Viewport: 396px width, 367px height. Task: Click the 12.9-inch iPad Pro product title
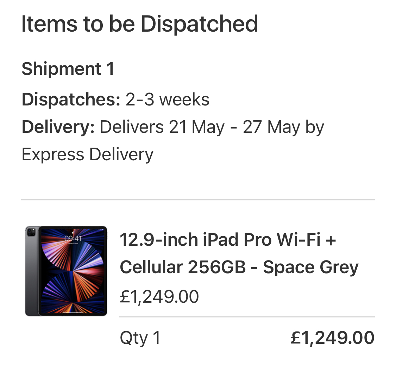(239, 253)
